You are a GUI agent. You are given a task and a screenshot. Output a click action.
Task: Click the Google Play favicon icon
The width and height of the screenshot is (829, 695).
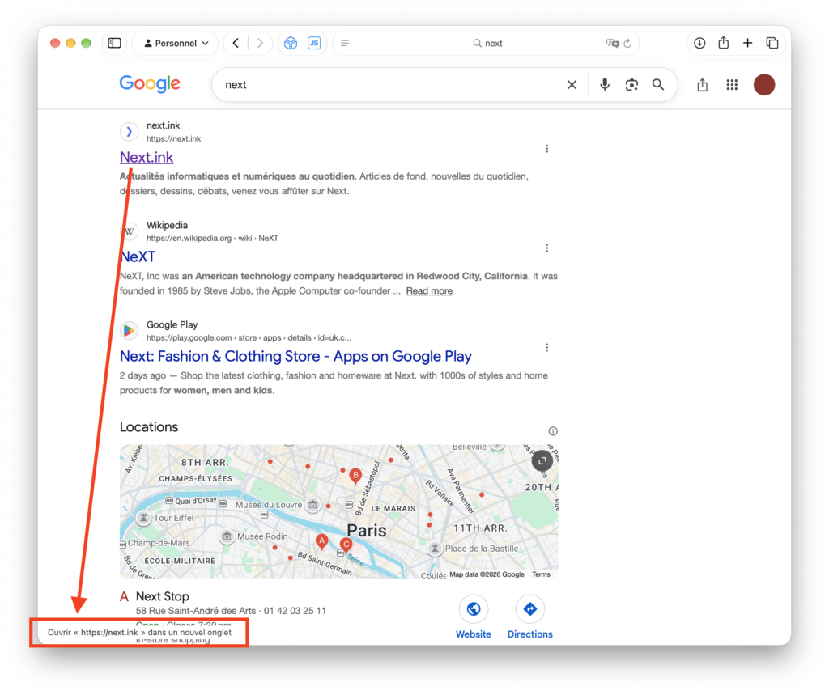tap(129, 331)
